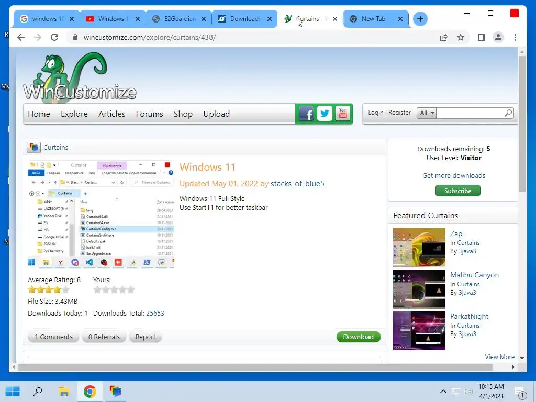
Task: Click the downloads total 25653 link
Action: coord(155,313)
